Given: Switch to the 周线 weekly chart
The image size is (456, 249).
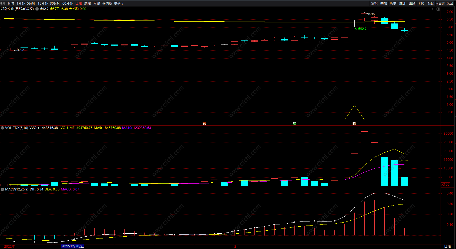Looking at the screenshot, I should click(88, 4).
